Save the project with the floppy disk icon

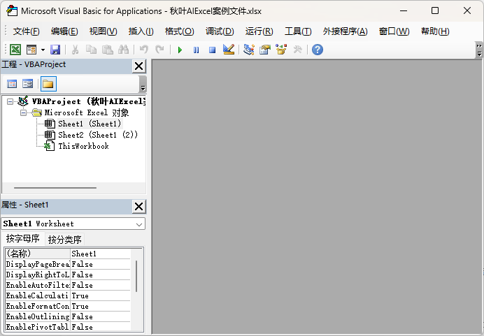click(x=55, y=50)
